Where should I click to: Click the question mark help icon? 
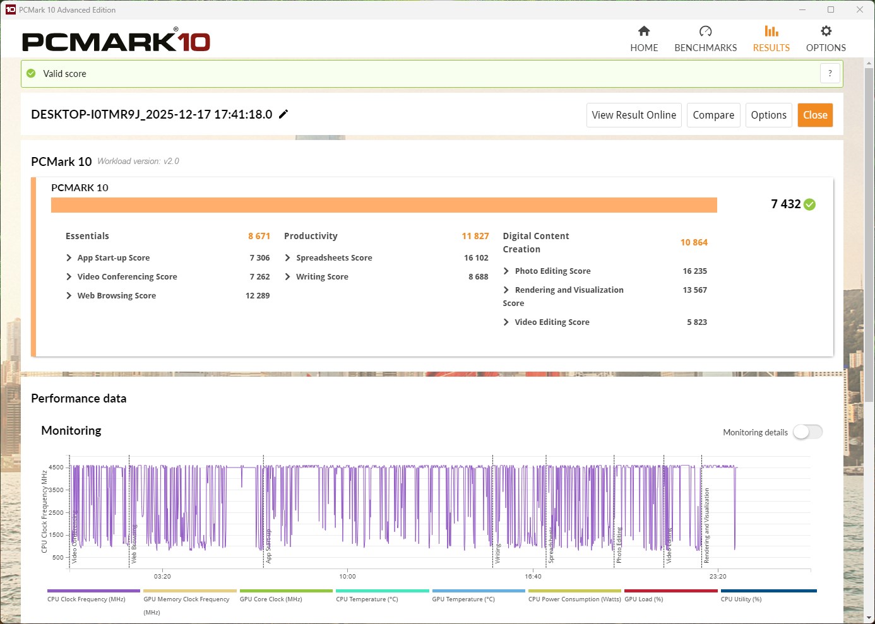[x=830, y=73]
